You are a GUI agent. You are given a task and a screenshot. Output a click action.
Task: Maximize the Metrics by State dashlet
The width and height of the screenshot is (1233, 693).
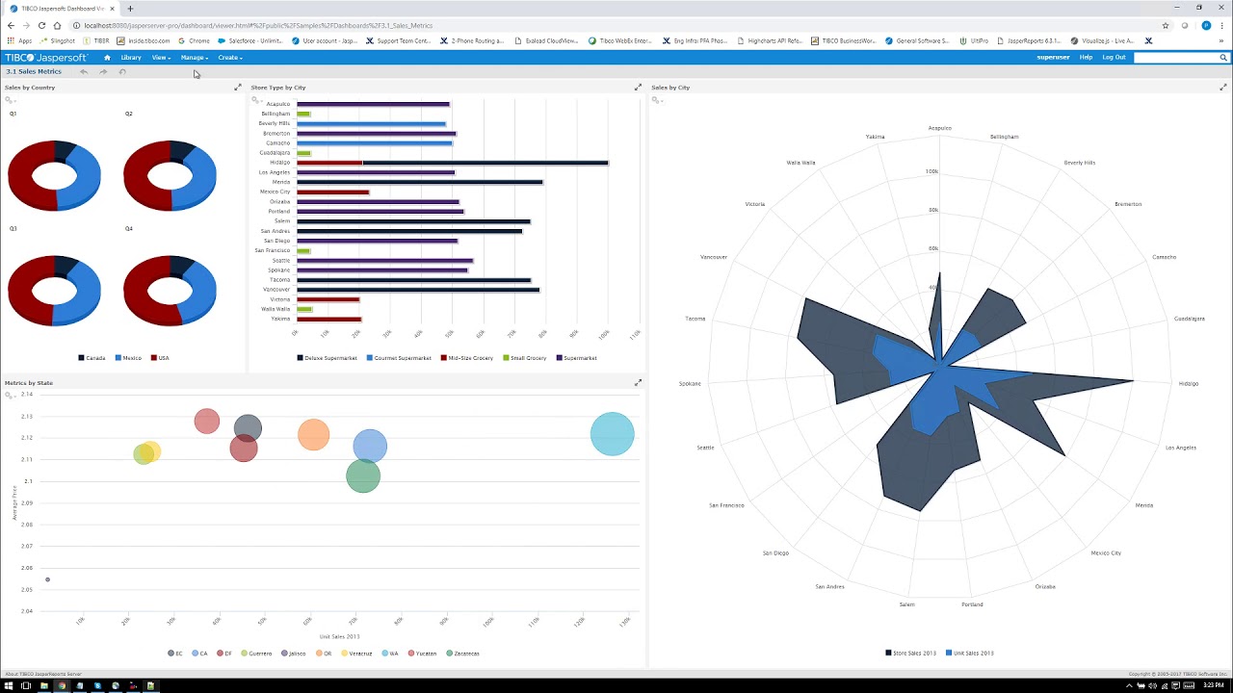point(638,383)
